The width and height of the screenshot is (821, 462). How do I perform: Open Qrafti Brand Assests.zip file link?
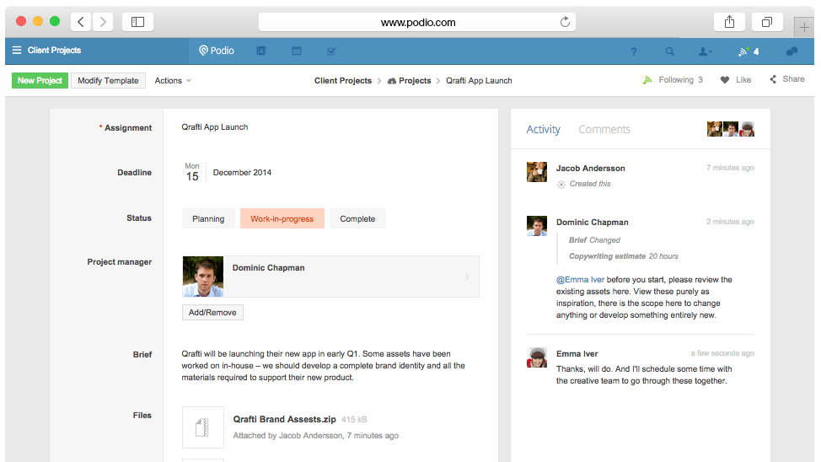284,419
